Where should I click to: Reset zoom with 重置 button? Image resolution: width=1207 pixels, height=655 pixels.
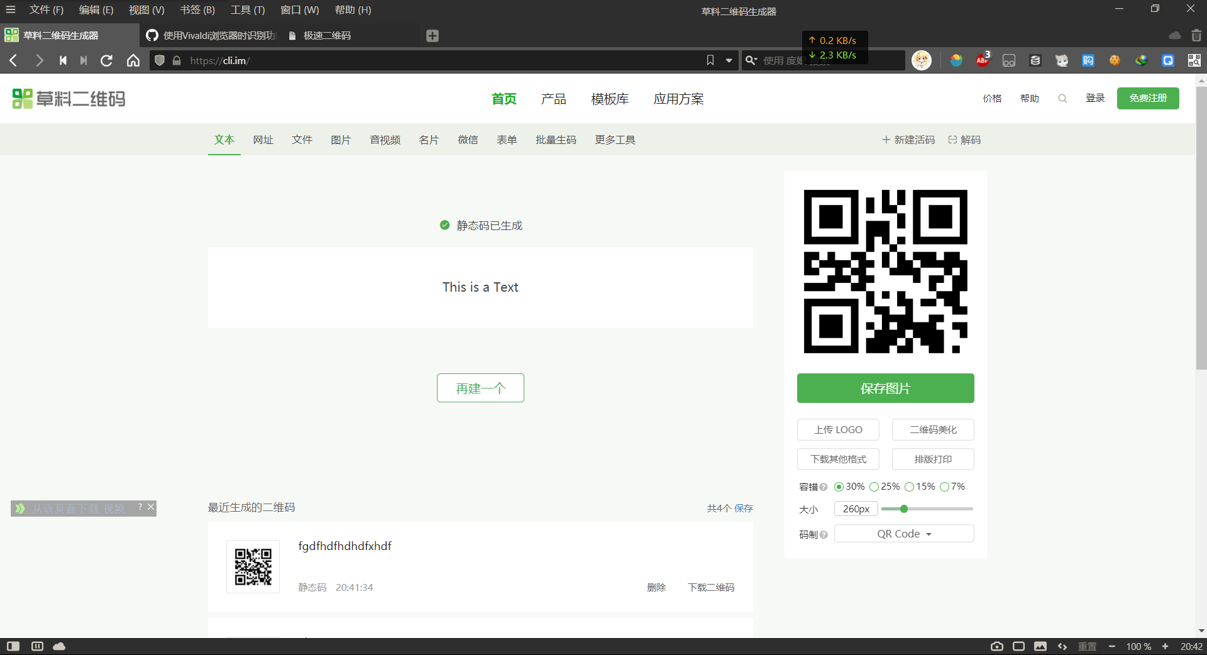tap(1088, 646)
